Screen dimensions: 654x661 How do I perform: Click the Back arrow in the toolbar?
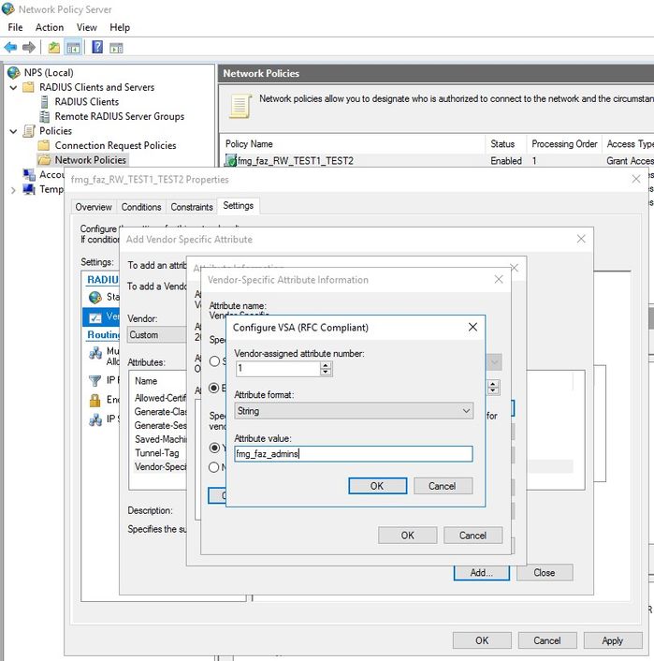10,48
